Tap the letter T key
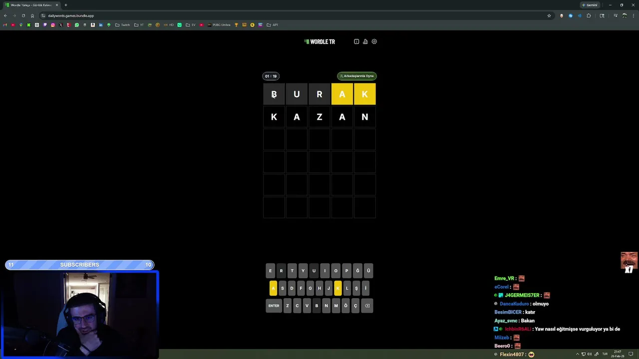The height and width of the screenshot is (359, 639). [x=292, y=271]
